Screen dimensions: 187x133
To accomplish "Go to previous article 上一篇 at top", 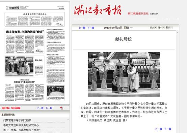I will click(82, 28).
